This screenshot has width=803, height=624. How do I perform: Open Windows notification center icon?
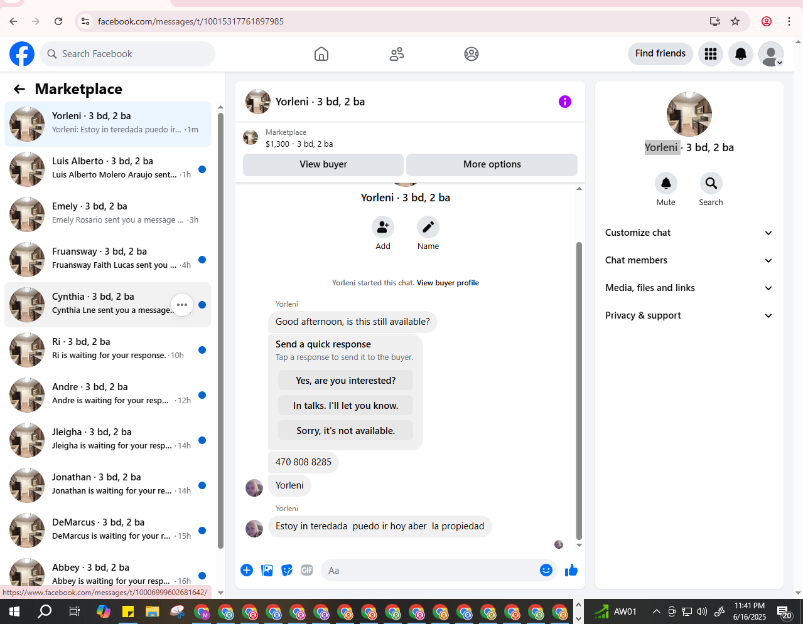[785, 611]
